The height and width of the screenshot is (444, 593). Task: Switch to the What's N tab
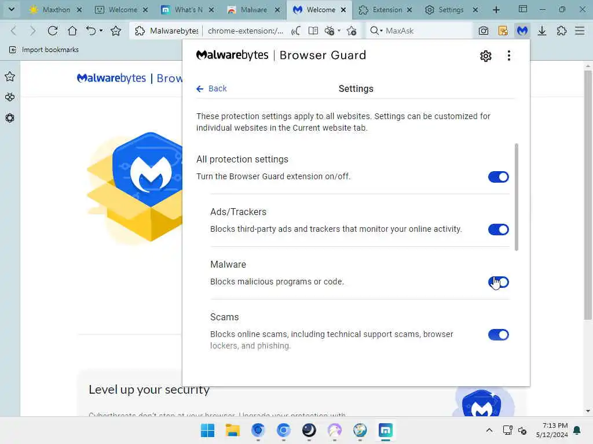click(x=188, y=10)
